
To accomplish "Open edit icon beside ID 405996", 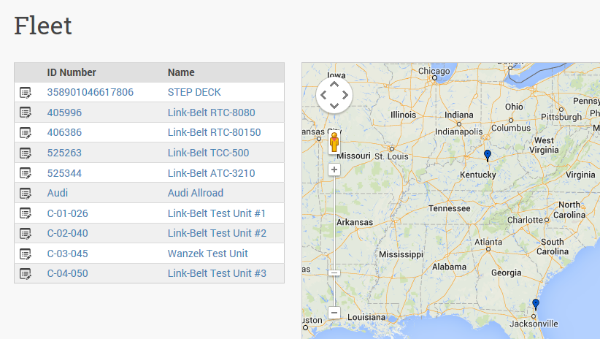I will tap(26, 113).
